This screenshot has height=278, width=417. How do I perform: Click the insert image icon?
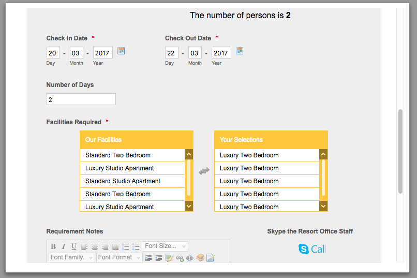(x=169, y=258)
